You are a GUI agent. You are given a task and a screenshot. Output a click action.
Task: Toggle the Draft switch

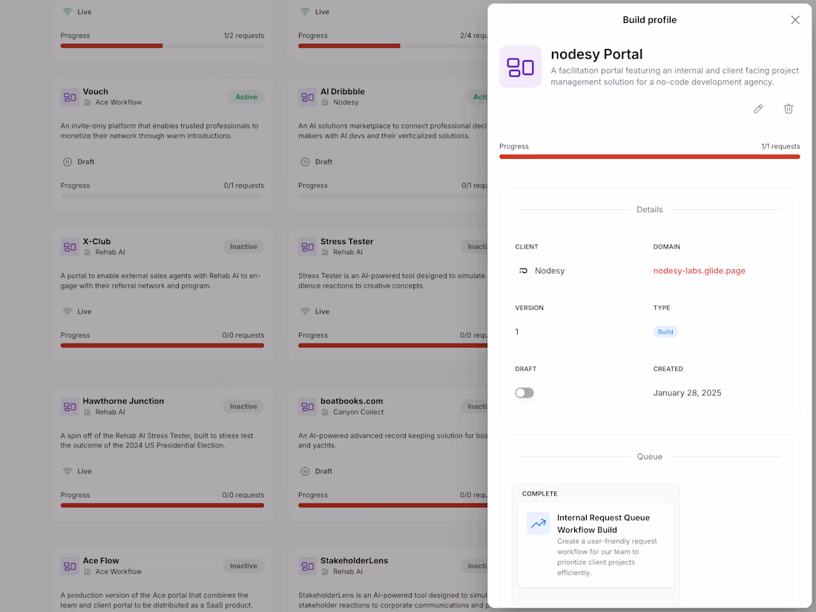524,393
